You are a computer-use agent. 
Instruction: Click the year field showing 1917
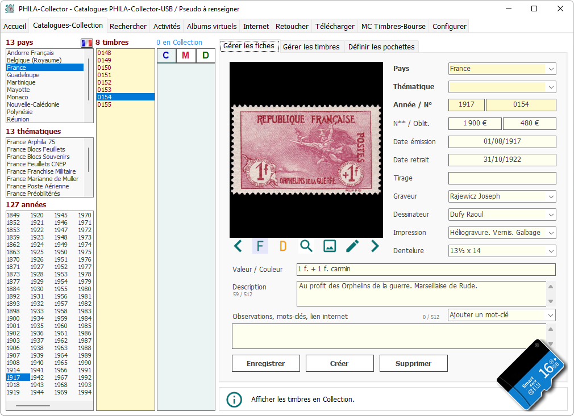pyautogui.click(x=467, y=105)
